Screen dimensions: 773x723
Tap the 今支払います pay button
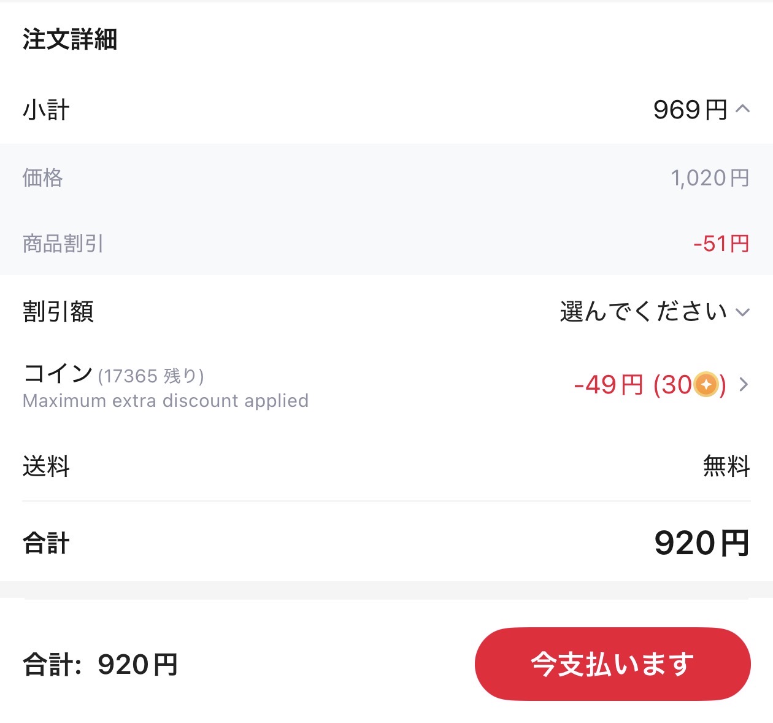612,664
